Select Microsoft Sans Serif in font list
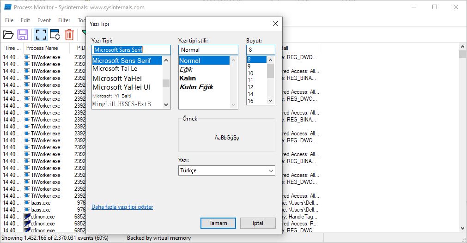The width and height of the screenshot is (467, 243). 127,61
